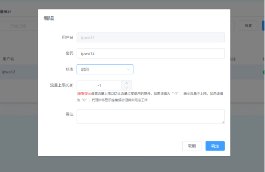Click inside the 备注 text area

pyautogui.click(x=151, y=116)
